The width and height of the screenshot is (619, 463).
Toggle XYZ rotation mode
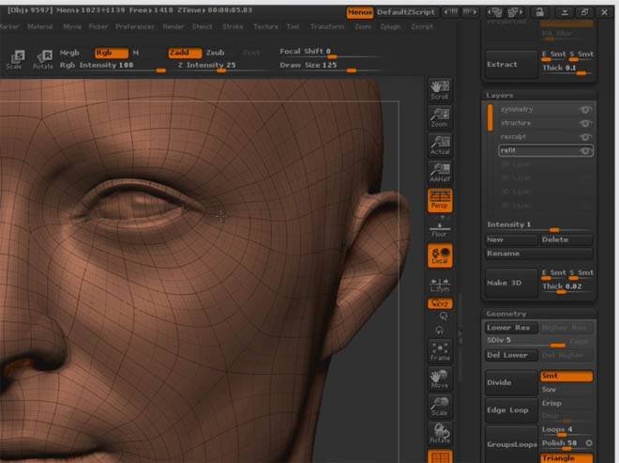(x=440, y=303)
